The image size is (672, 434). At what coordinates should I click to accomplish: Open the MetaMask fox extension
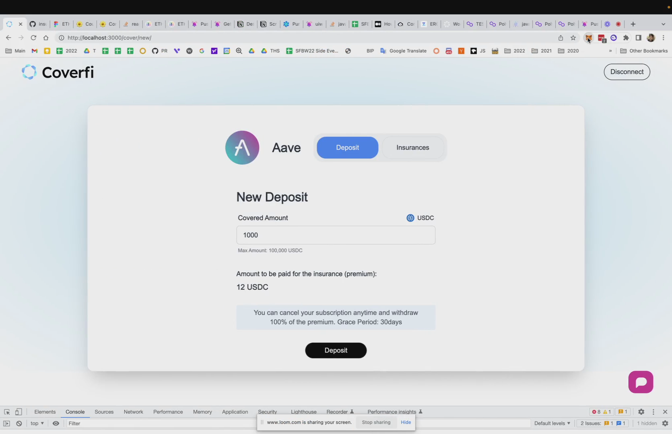tap(589, 38)
